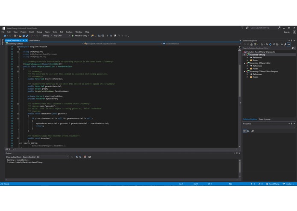
Task: Click the green Attach to Unity play button
Action: pyautogui.click(x=73, y=35)
